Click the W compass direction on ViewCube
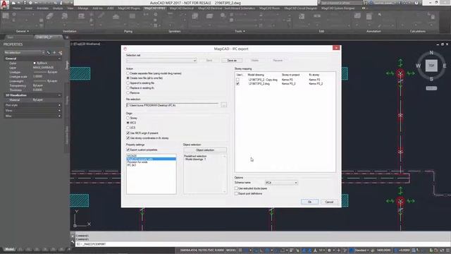Screen dimensions: 451x254 pos(418,66)
